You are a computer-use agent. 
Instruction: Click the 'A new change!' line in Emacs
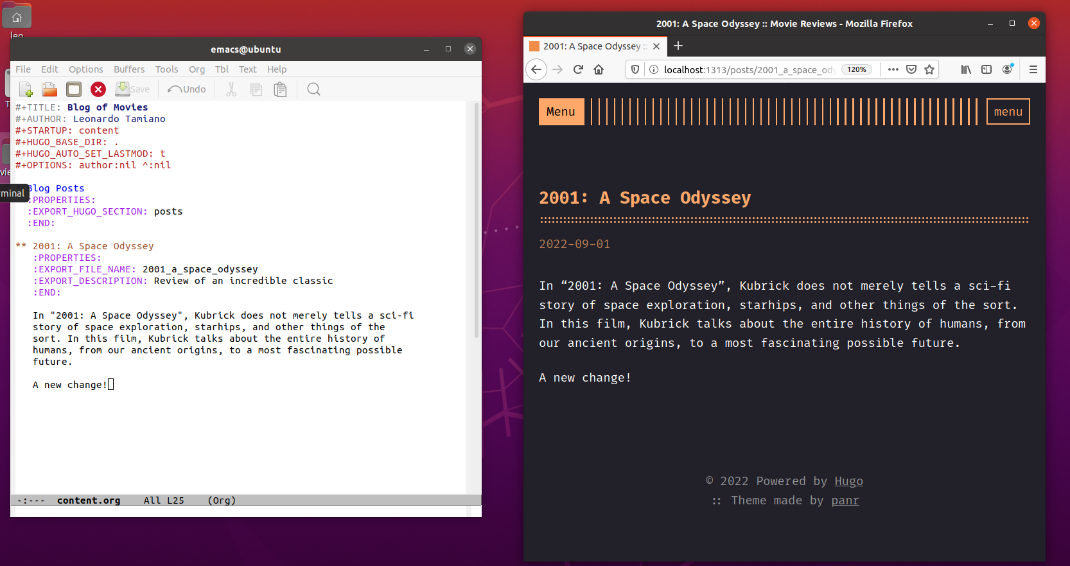(x=70, y=385)
